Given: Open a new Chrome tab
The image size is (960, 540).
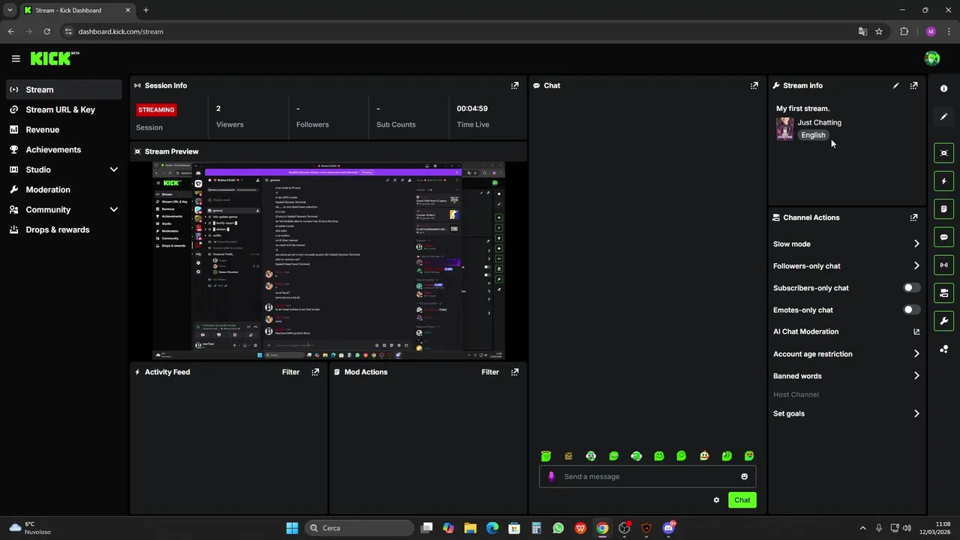Looking at the screenshot, I should click(145, 10).
